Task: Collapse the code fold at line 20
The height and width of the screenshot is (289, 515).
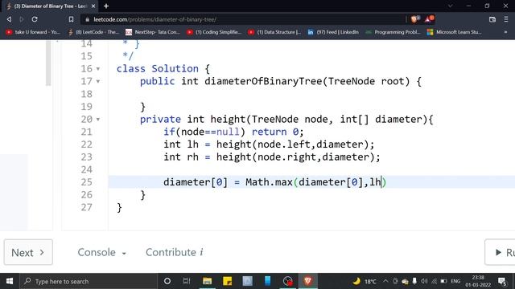Action: pyautogui.click(x=98, y=120)
